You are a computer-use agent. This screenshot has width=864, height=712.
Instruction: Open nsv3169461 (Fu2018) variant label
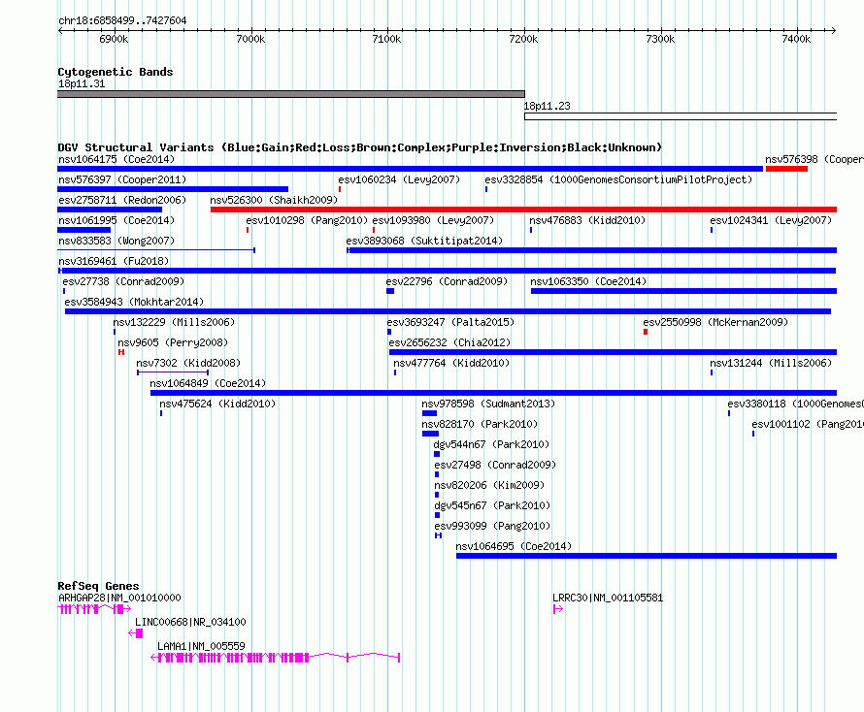(114, 261)
